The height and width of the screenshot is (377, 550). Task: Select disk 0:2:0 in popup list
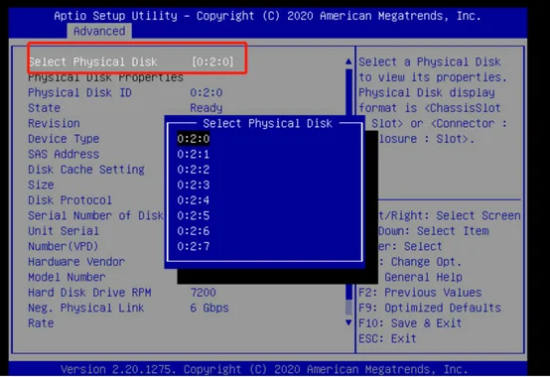coord(194,139)
